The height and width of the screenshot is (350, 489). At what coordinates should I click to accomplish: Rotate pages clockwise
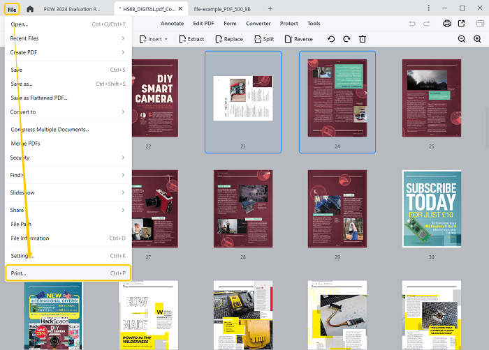click(x=346, y=39)
